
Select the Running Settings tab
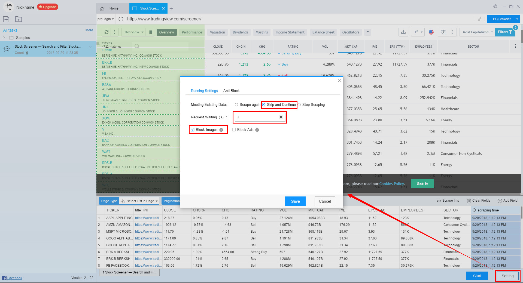pos(204,91)
